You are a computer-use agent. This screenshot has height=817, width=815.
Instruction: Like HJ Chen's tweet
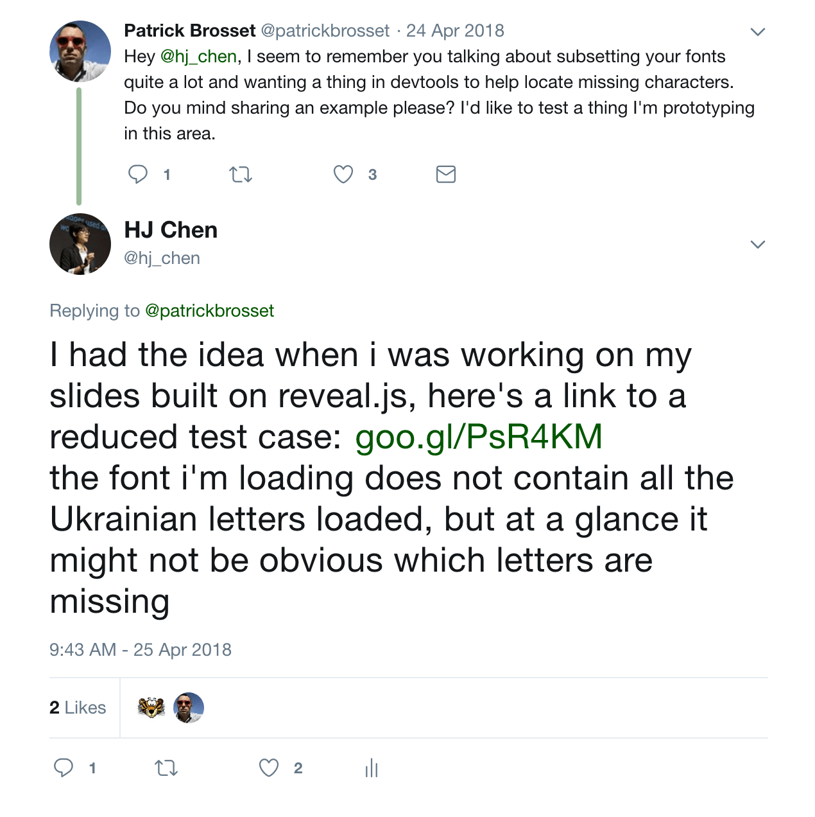tap(269, 768)
